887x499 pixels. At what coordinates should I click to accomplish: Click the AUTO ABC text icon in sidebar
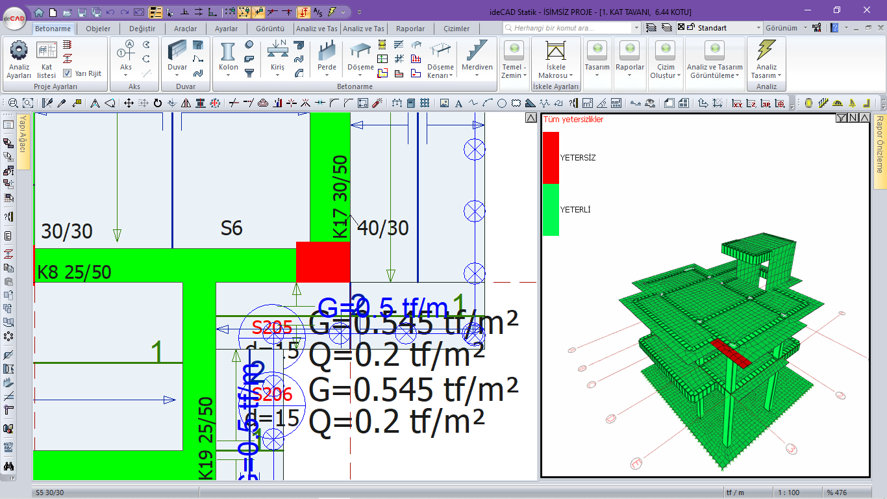pyautogui.click(x=8, y=446)
